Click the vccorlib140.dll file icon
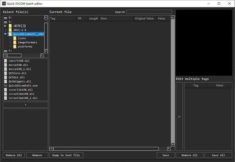This screenshot has height=162, width=235. pos(5,90)
